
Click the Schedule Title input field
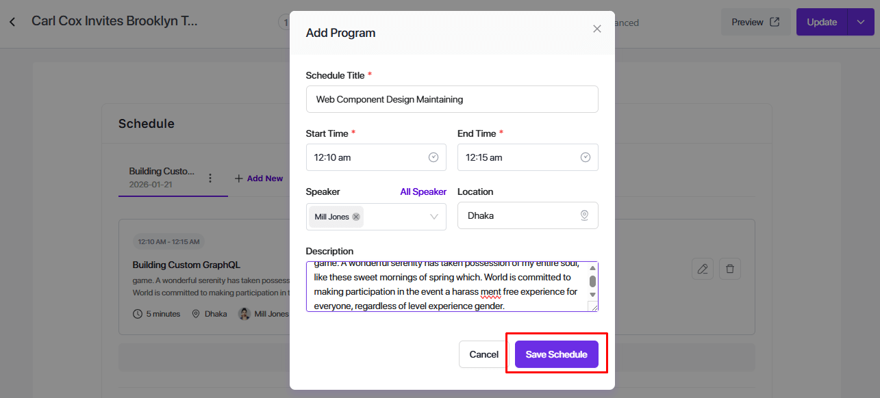(452, 99)
